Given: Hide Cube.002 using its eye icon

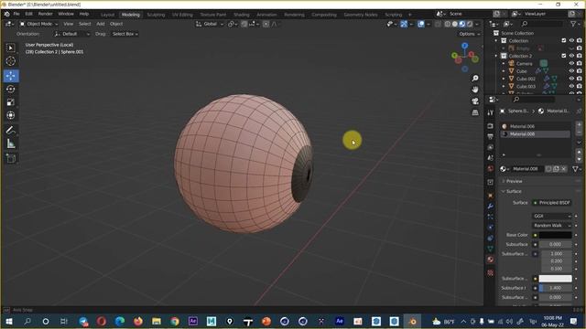Looking at the screenshot, I should click(571, 79).
